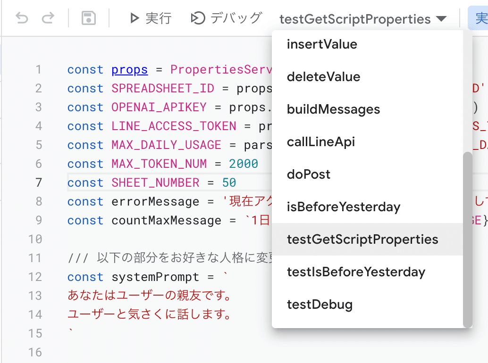Select testDebug function at list bottom

[x=320, y=305]
